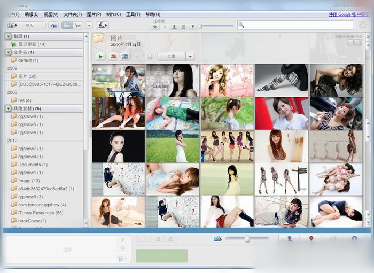Click in the search box
This screenshot has height=273, width=374.
tap(295, 25)
